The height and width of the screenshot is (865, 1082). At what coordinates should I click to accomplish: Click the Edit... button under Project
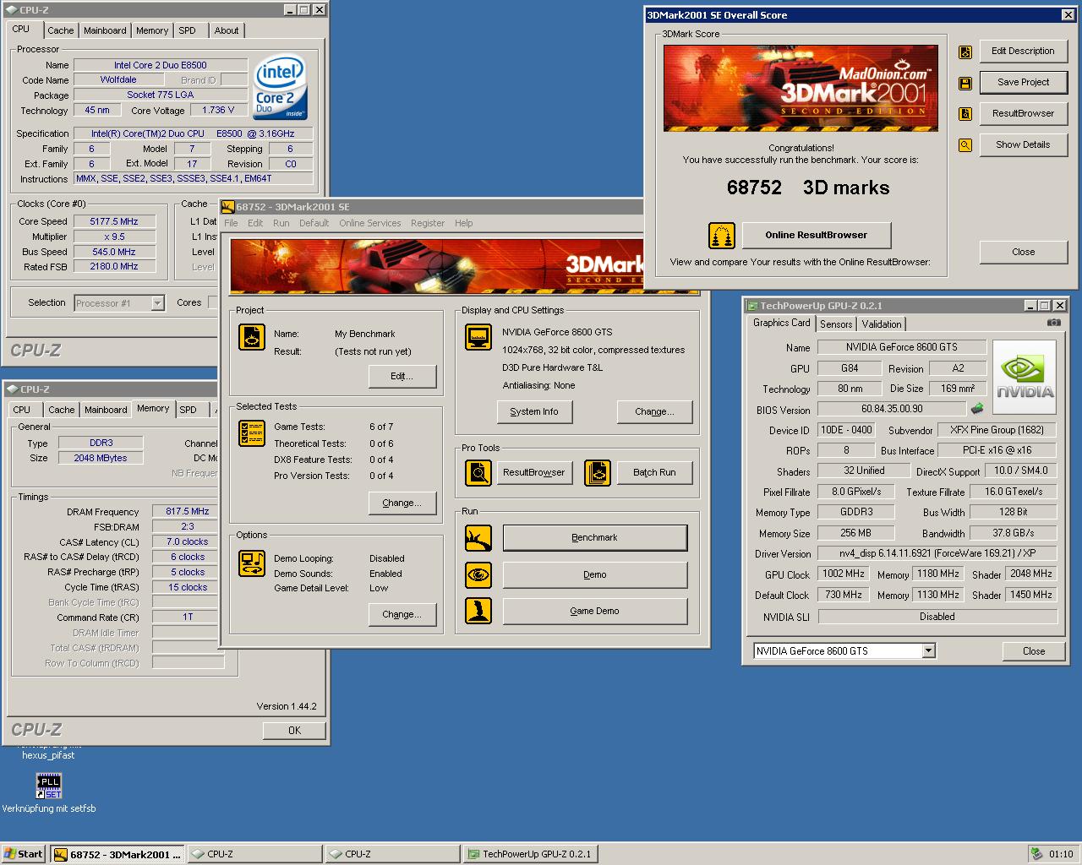(402, 376)
